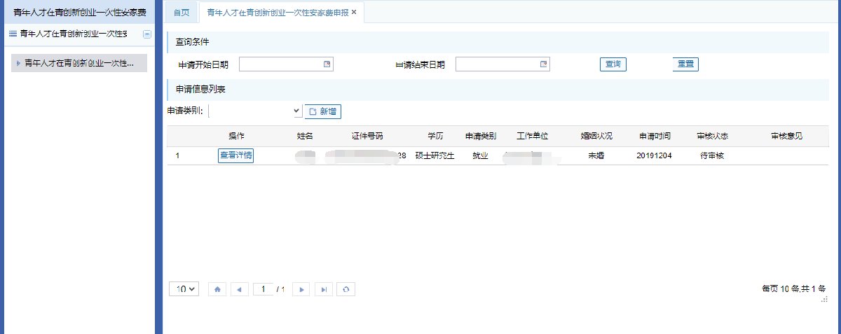Click the 查询条件 section header
This screenshot has height=334, width=841.
(x=498, y=42)
